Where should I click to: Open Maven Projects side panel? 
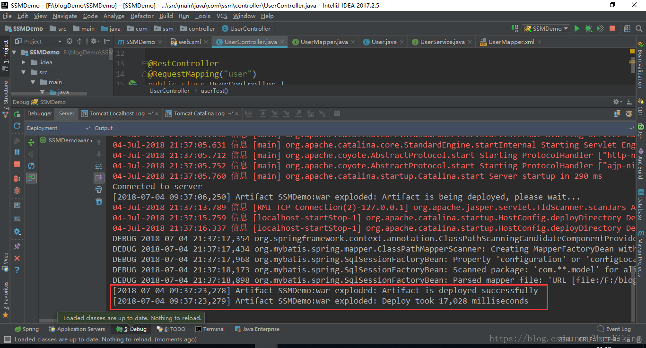tap(641, 253)
